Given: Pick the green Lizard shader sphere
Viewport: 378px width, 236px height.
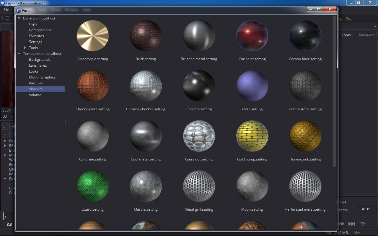Looking at the screenshot, I should [93, 186].
